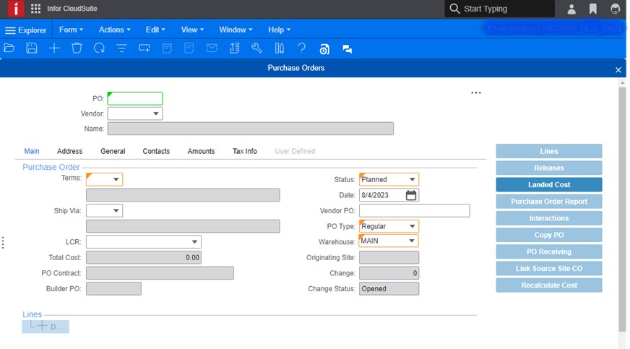Viewport: 630px width, 349px height.
Task: Open the Status dropdown showing Planned
Action: (413, 179)
